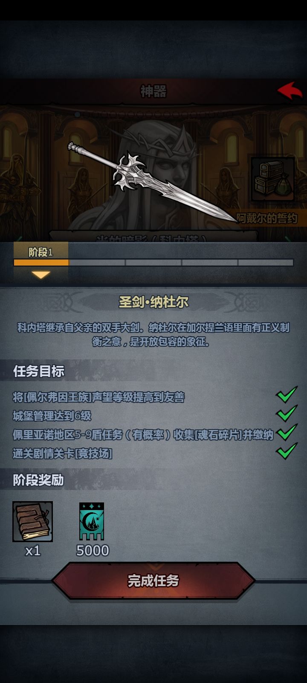The height and width of the screenshot is (683, 307).
Task: Select the last segment of stage progress bar
Action: click(266, 263)
